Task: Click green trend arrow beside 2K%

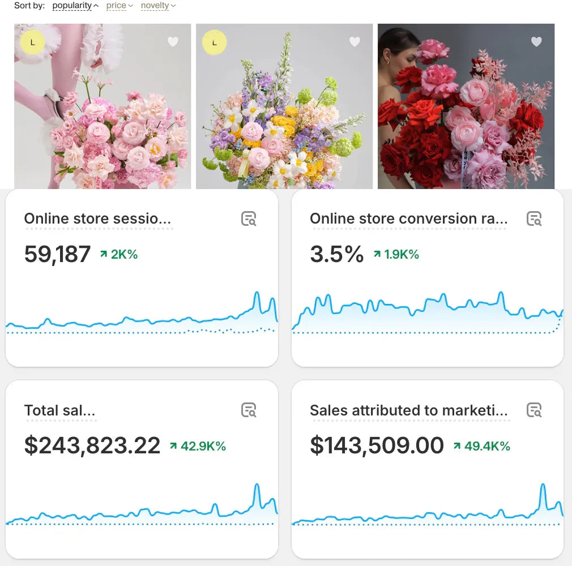Action: coord(104,255)
